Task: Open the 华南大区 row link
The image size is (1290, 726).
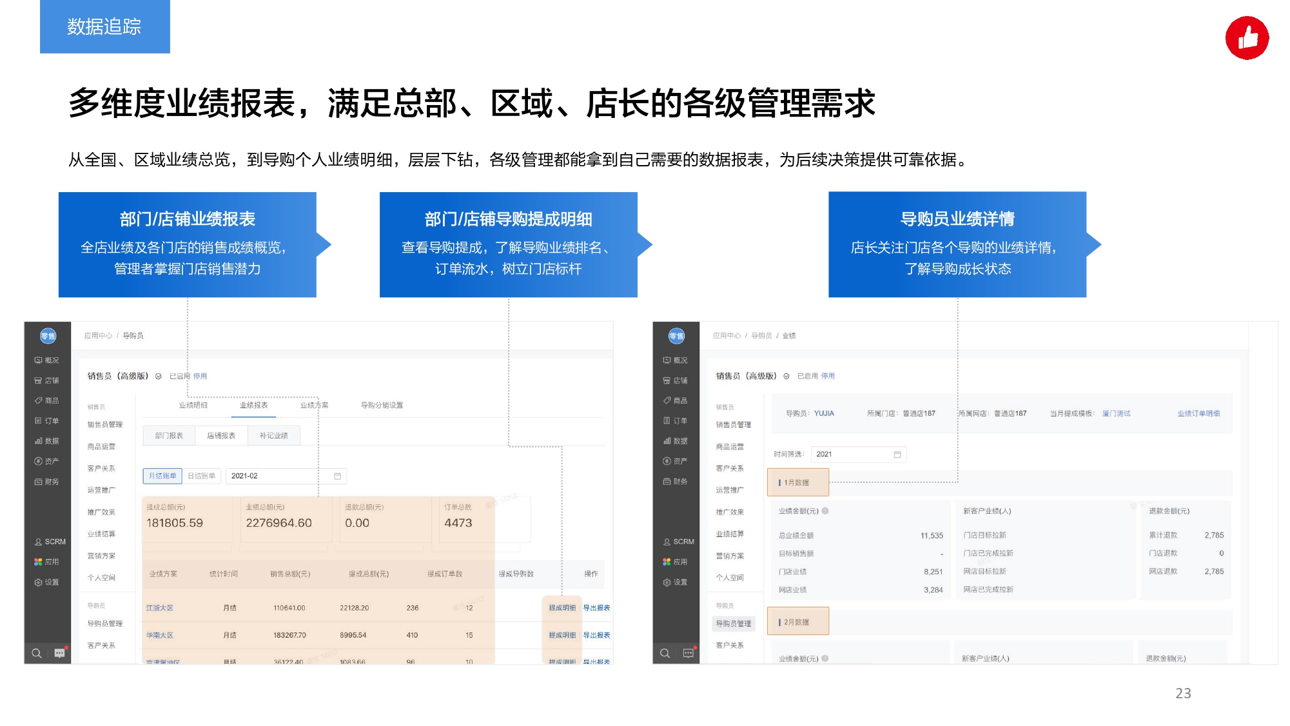Action: tap(160, 635)
